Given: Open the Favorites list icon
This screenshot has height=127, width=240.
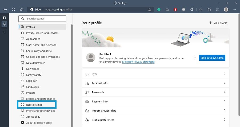Looking at the screenshot, I should [x=201, y=10].
